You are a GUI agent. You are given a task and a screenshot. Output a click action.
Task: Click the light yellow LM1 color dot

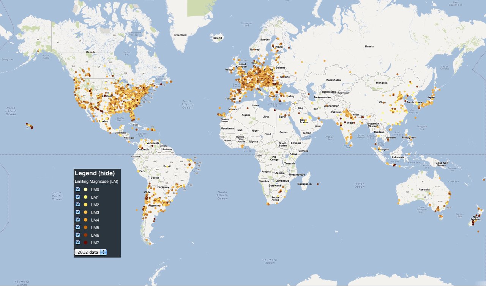click(x=86, y=197)
